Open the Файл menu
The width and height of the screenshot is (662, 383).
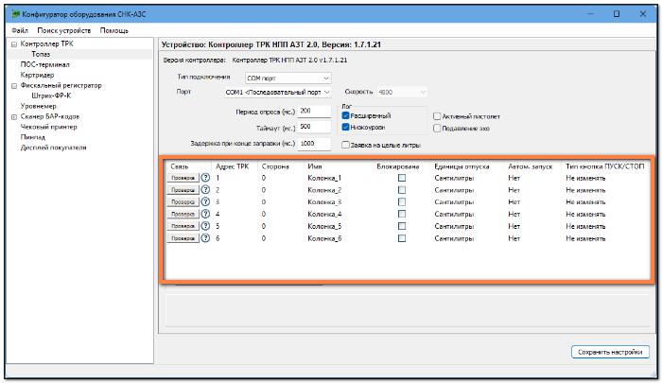pos(20,30)
